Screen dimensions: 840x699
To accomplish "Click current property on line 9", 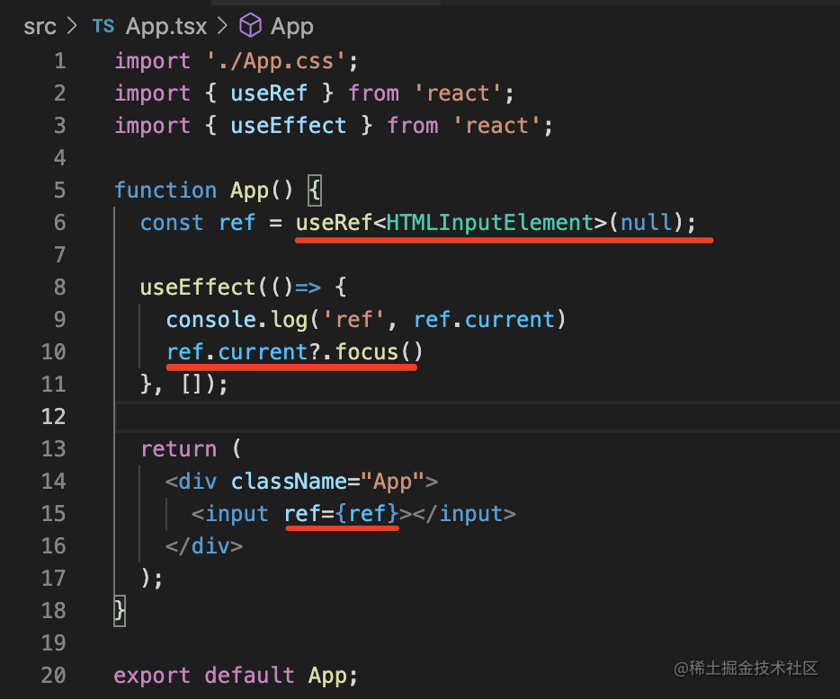I will (x=509, y=320).
